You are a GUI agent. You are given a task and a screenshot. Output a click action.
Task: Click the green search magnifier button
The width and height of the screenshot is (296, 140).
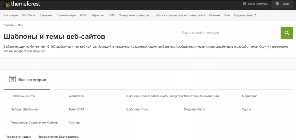click(x=286, y=33)
